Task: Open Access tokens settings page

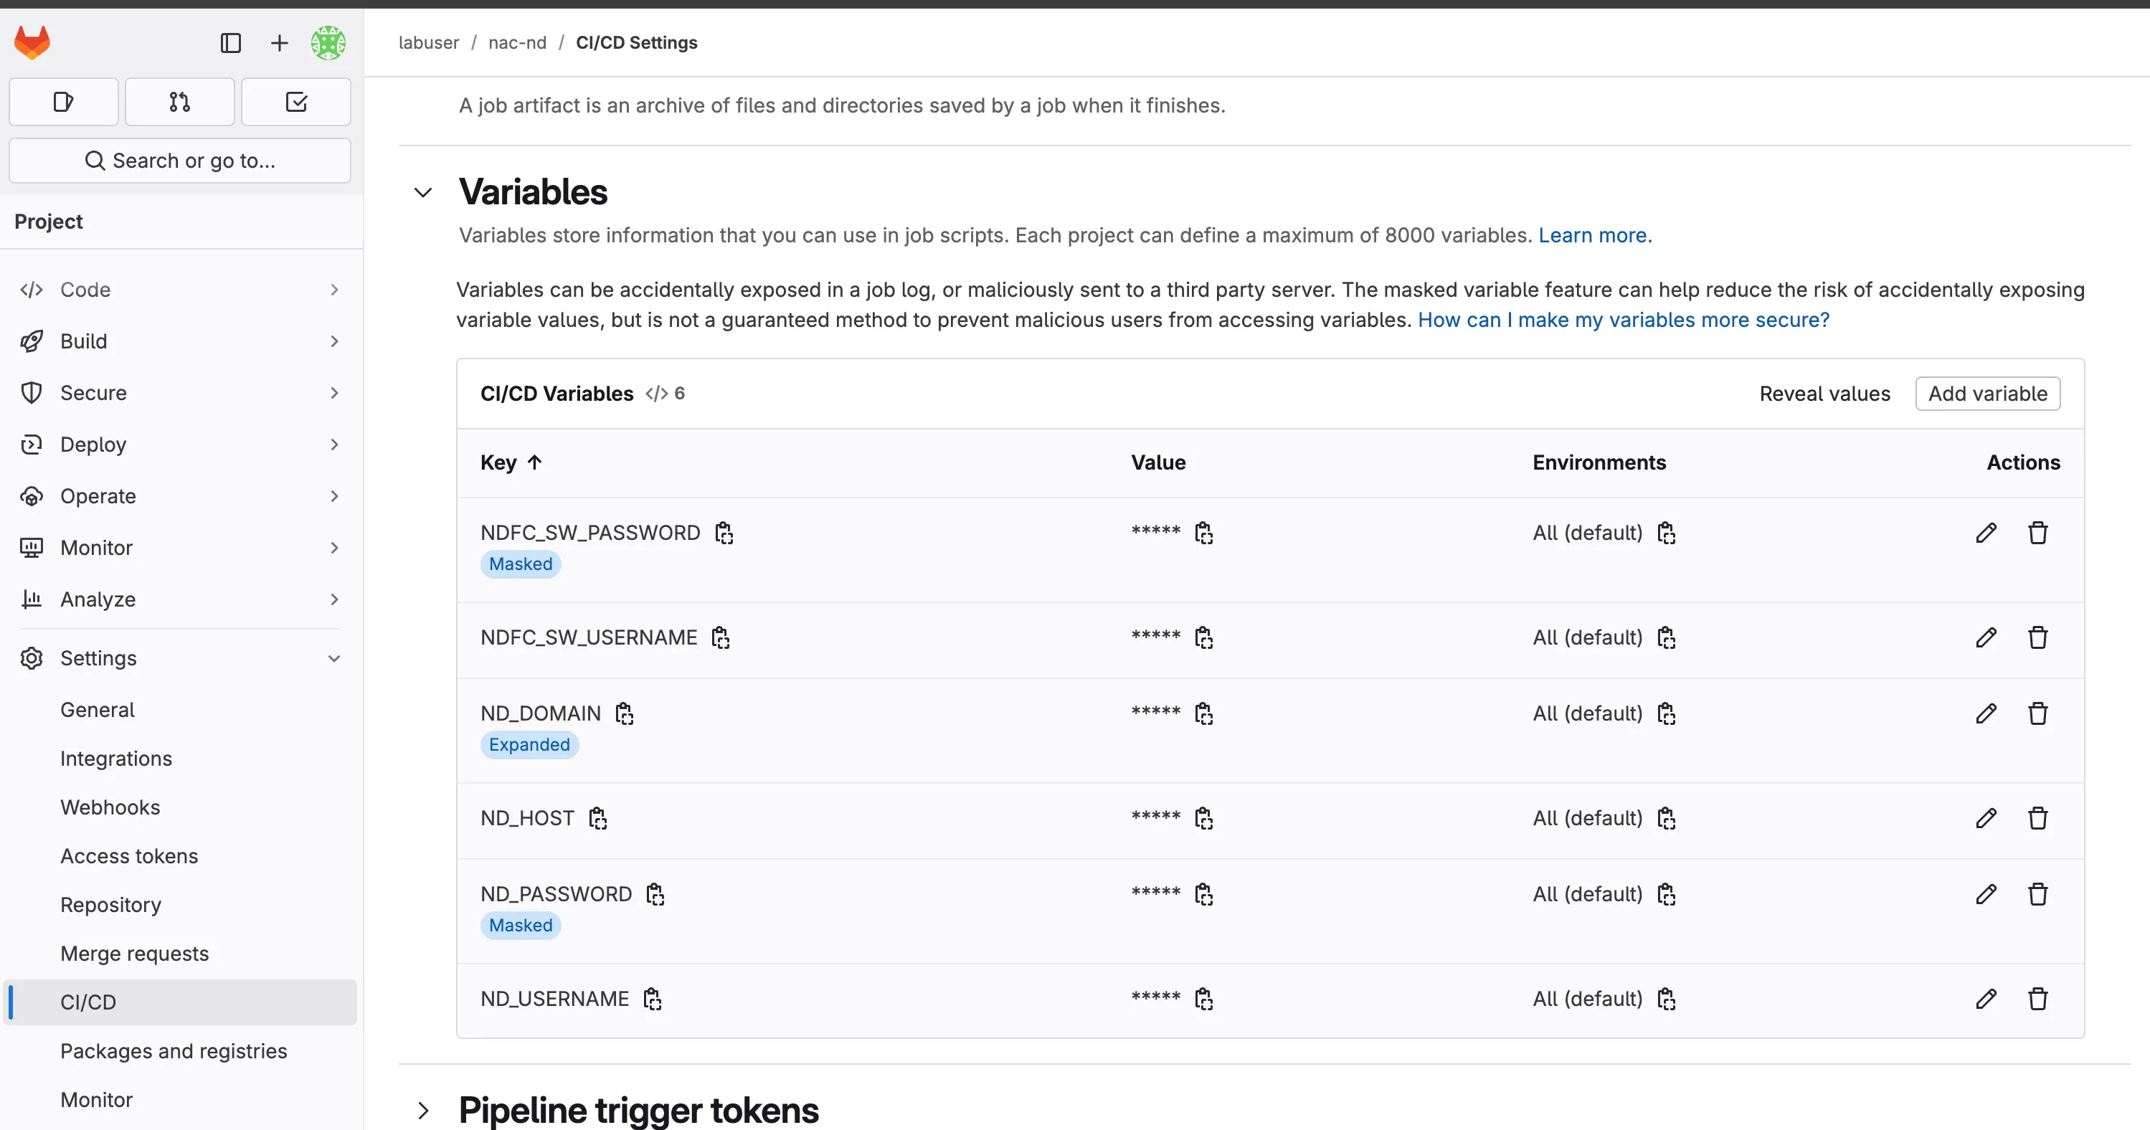Action: click(128, 855)
